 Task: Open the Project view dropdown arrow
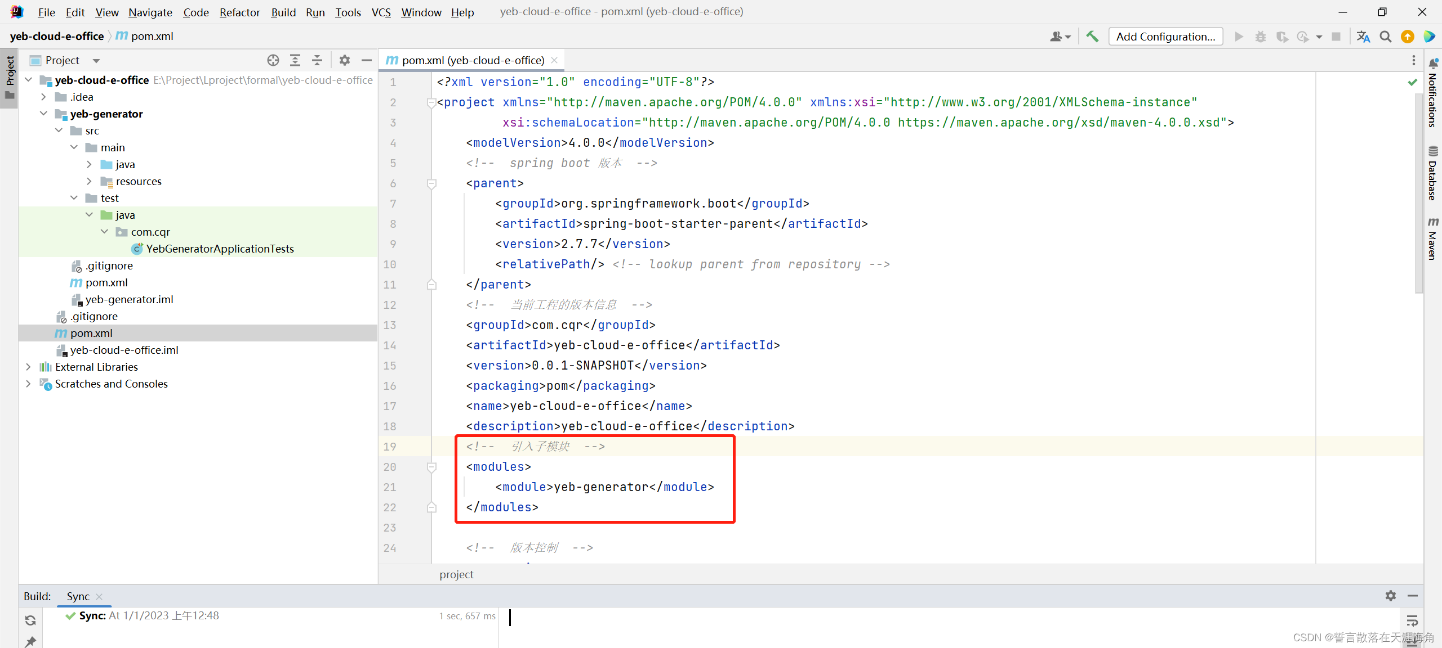pyautogui.click(x=96, y=61)
